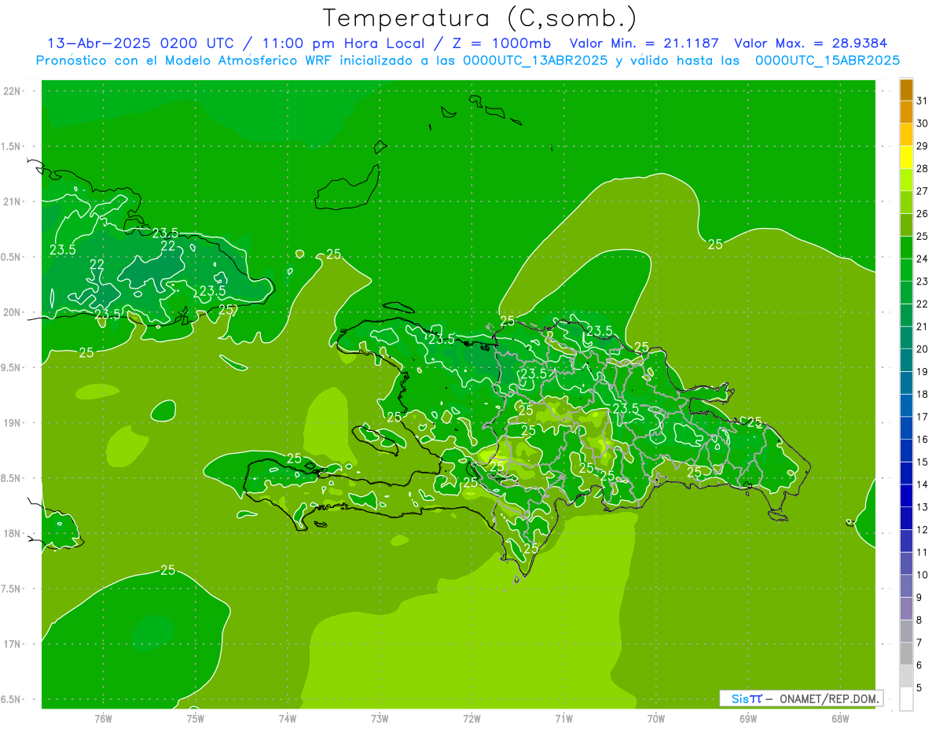The image size is (943, 729).
Task: Click the "1.5N" latitude axis label
Action: pyautogui.click(x=12, y=146)
